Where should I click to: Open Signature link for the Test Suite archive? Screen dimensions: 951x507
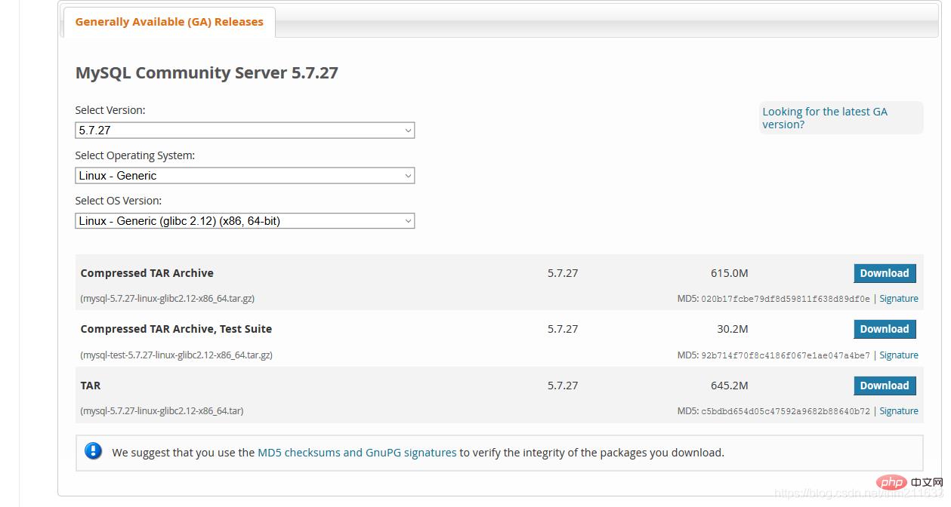pos(898,355)
